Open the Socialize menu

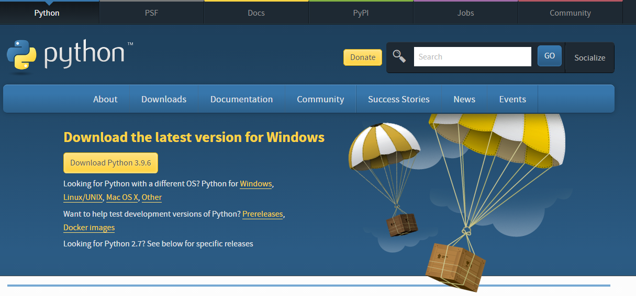click(x=589, y=57)
